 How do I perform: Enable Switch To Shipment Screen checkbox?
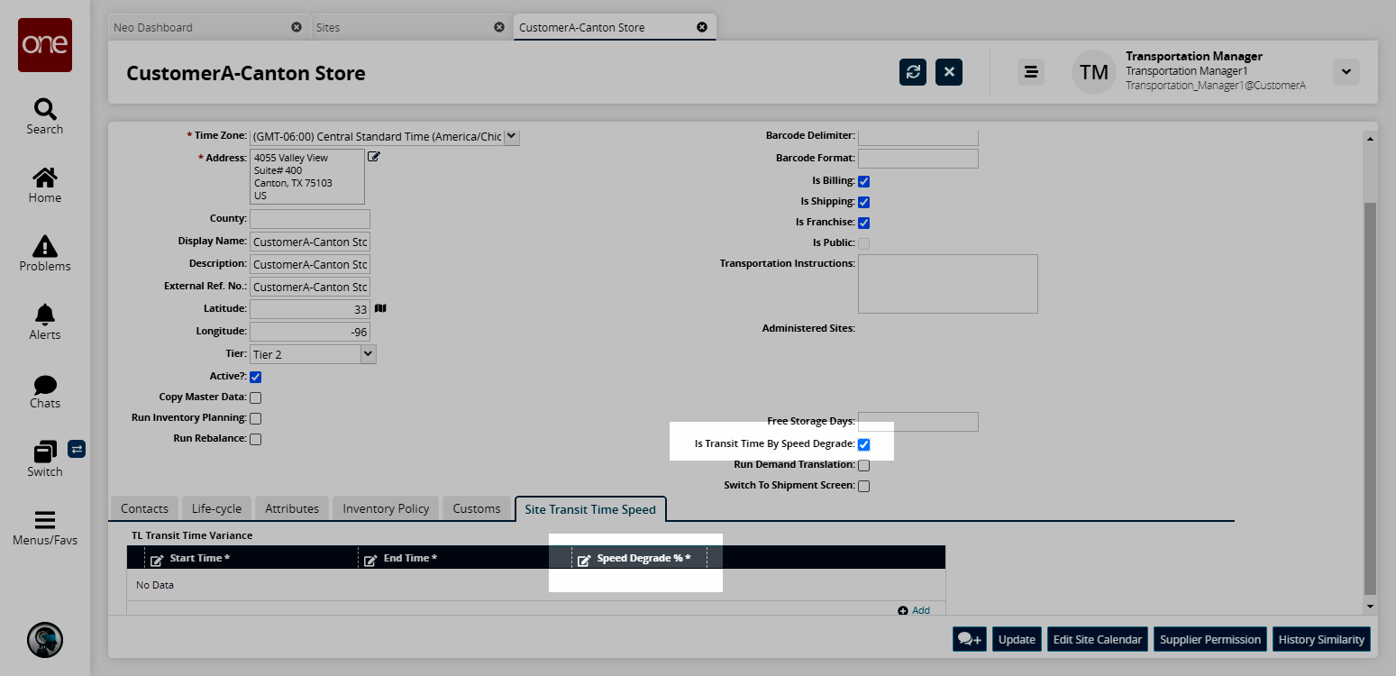coord(864,486)
